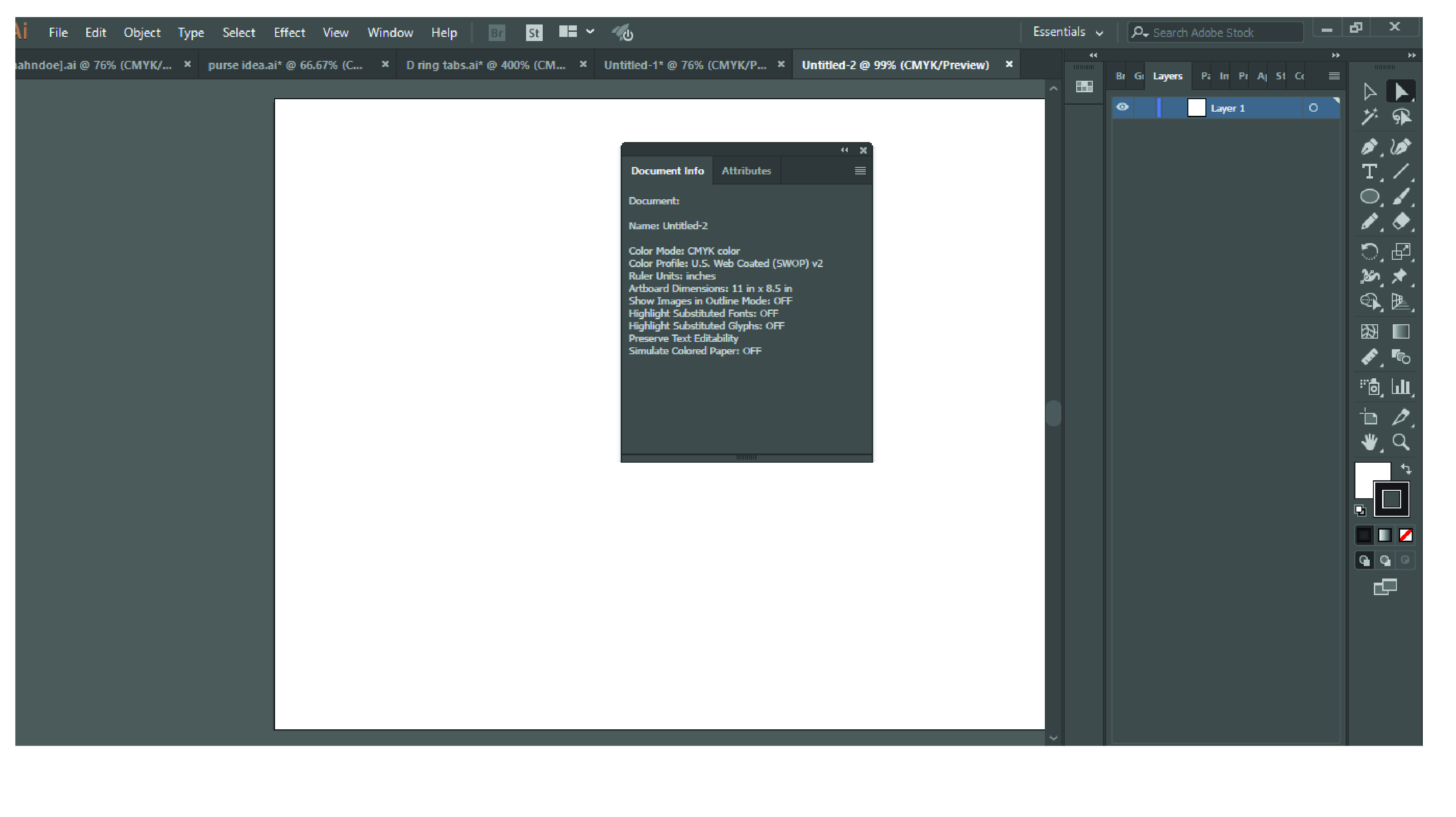Open the arrange documents dropdown

(575, 32)
